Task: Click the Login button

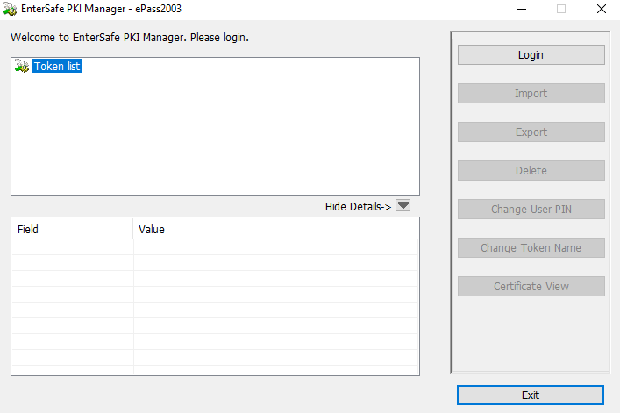Action: (531, 55)
